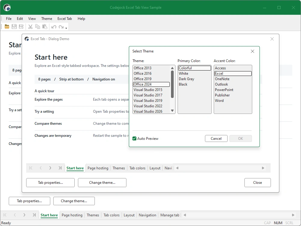Select Word in the Accent Color list
This screenshot has width=301, height=226.
233,101
